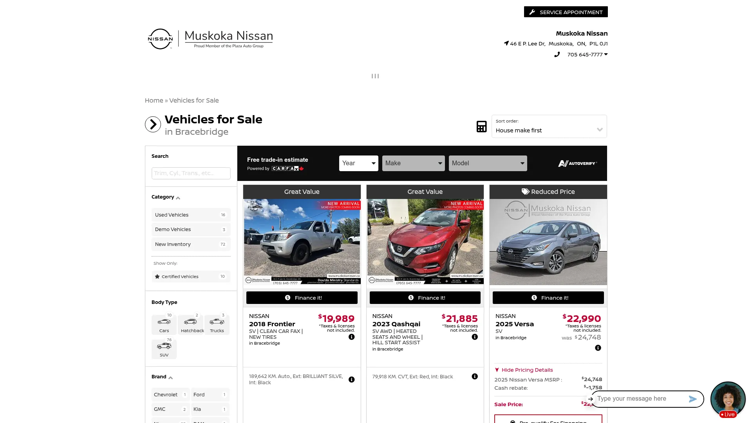Click the Muskoka Nissan wordmark logo

point(229,39)
